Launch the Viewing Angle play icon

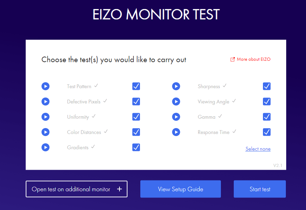[176, 102]
